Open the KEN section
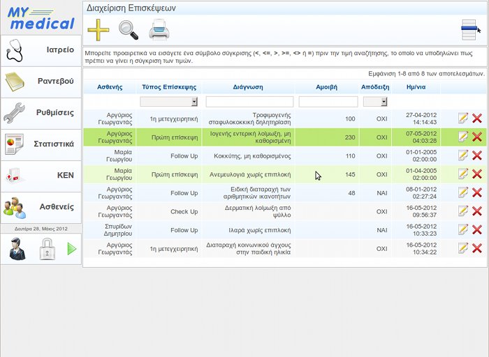The height and width of the screenshot is (357, 489). (x=41, y=176)
